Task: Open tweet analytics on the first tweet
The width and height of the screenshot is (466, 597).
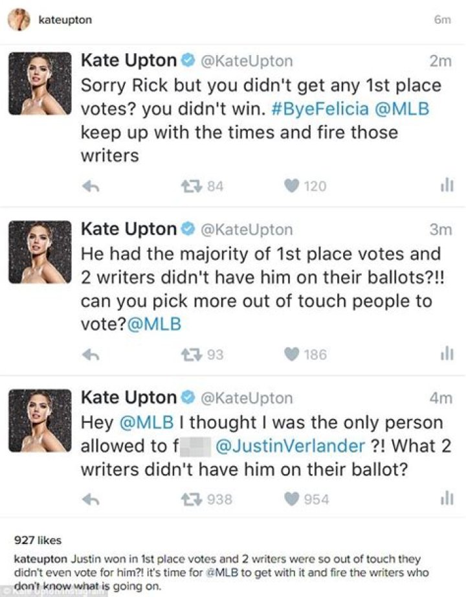Action: pos(447,186)
